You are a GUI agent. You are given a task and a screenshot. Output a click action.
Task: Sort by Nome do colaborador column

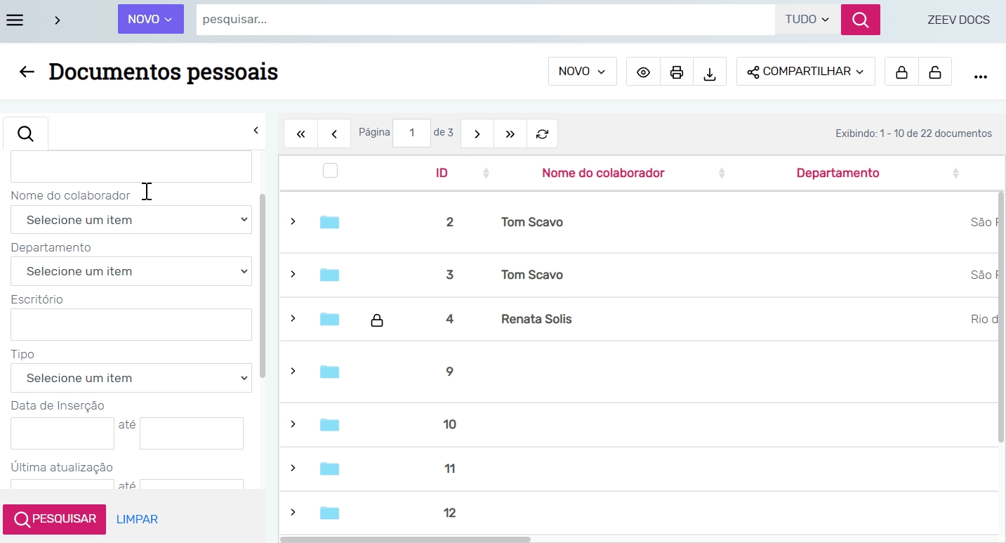(603, 173)
